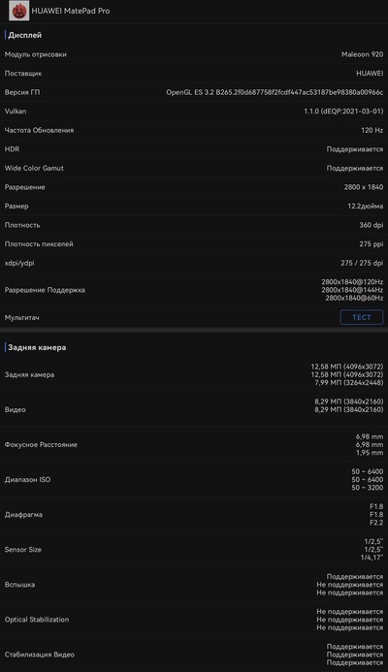The width and height of the screenshot is (388, 672).
Task: Tap the AnTuTu app icon
Action: point(18,11)
